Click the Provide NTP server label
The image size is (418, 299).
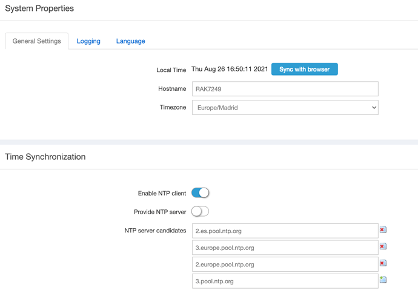pyautogui.click(x=160, y=212)
